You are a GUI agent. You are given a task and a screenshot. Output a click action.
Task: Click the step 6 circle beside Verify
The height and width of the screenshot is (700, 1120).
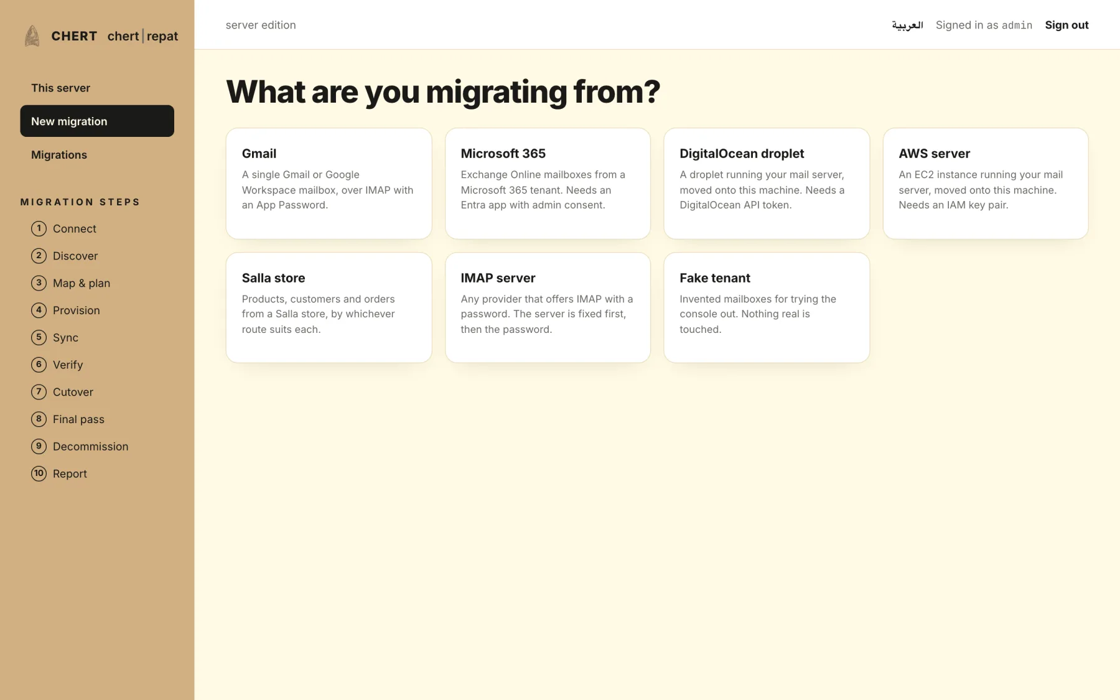[x=39, y=365]
